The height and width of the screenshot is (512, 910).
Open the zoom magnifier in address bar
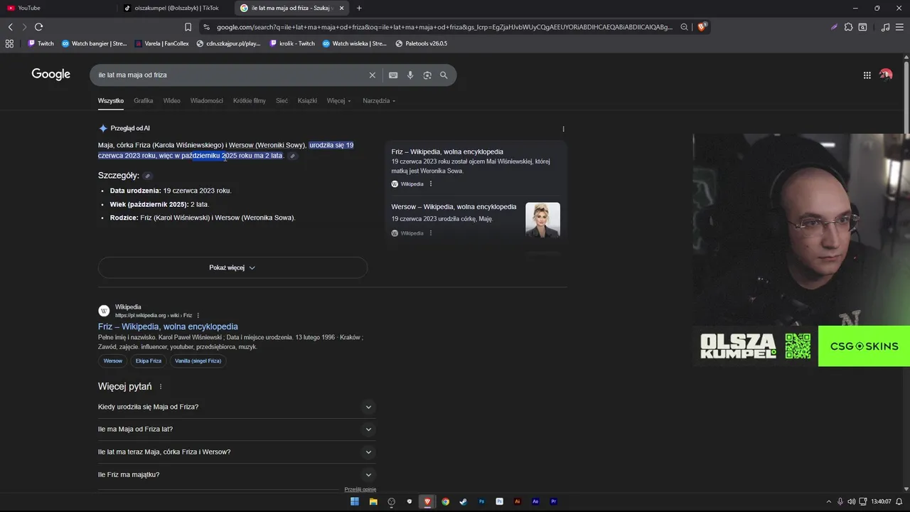(x=684, y=27)
